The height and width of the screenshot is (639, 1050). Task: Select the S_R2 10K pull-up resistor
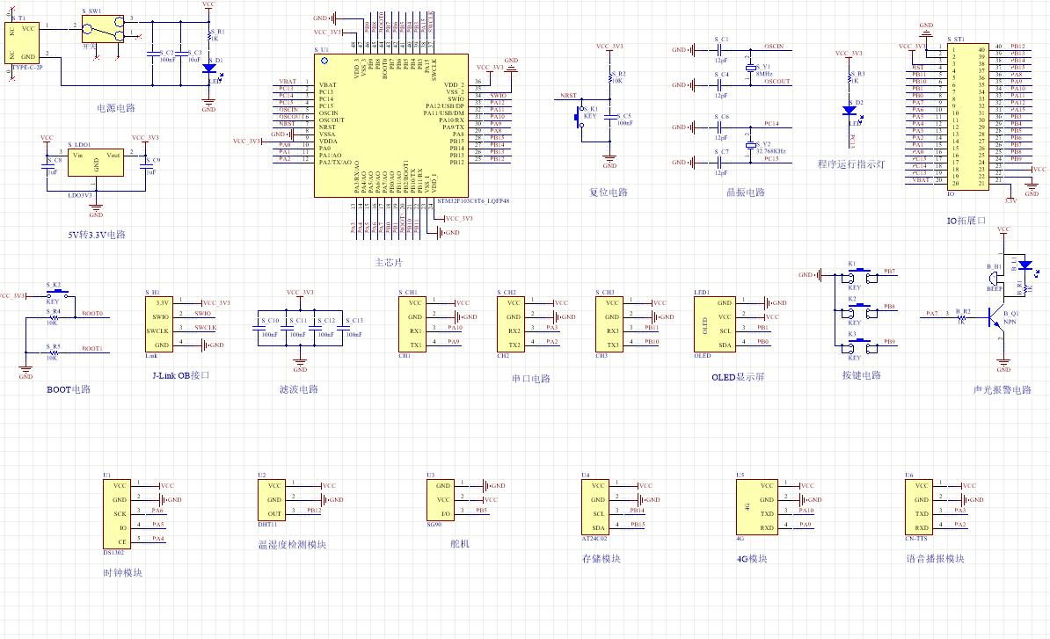[610, 77]
